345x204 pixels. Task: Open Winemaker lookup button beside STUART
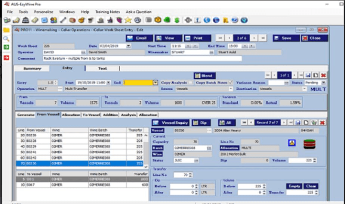[212, 52]
